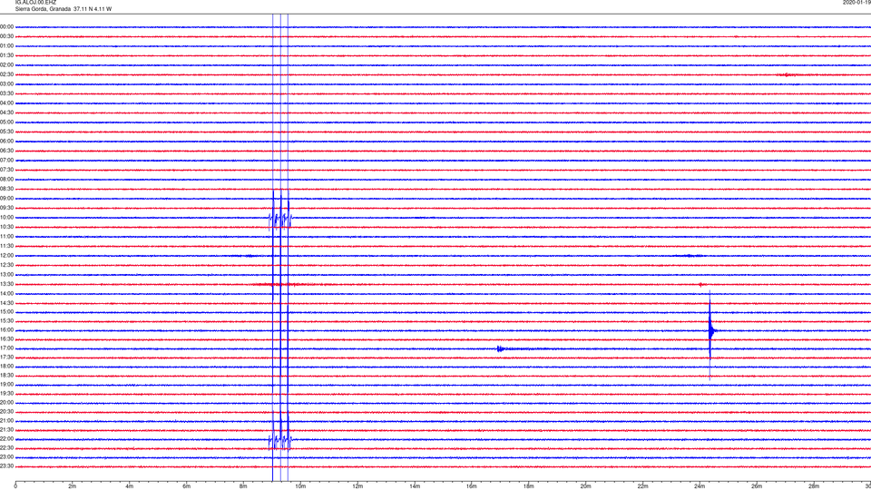The image size is (871, 490).
Task: Click the '20:00' time label
Action: pos(6,402)
